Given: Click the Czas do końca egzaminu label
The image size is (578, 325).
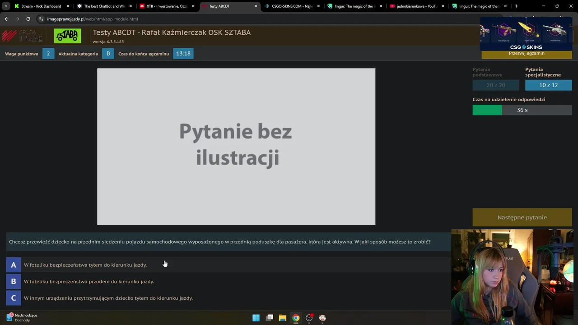Looking at the screenshot, I should point(144,54).
